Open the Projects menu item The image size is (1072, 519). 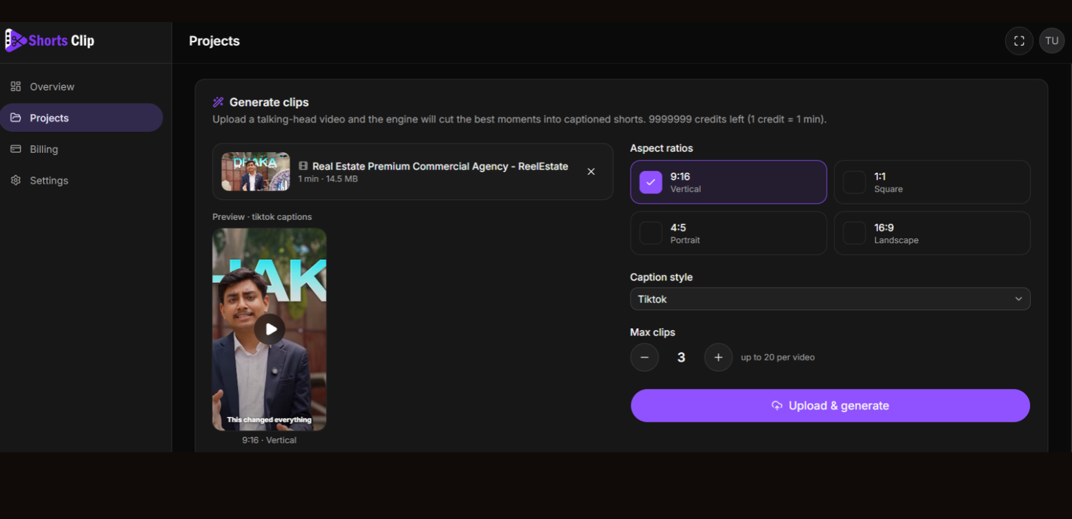click(82, 117)
